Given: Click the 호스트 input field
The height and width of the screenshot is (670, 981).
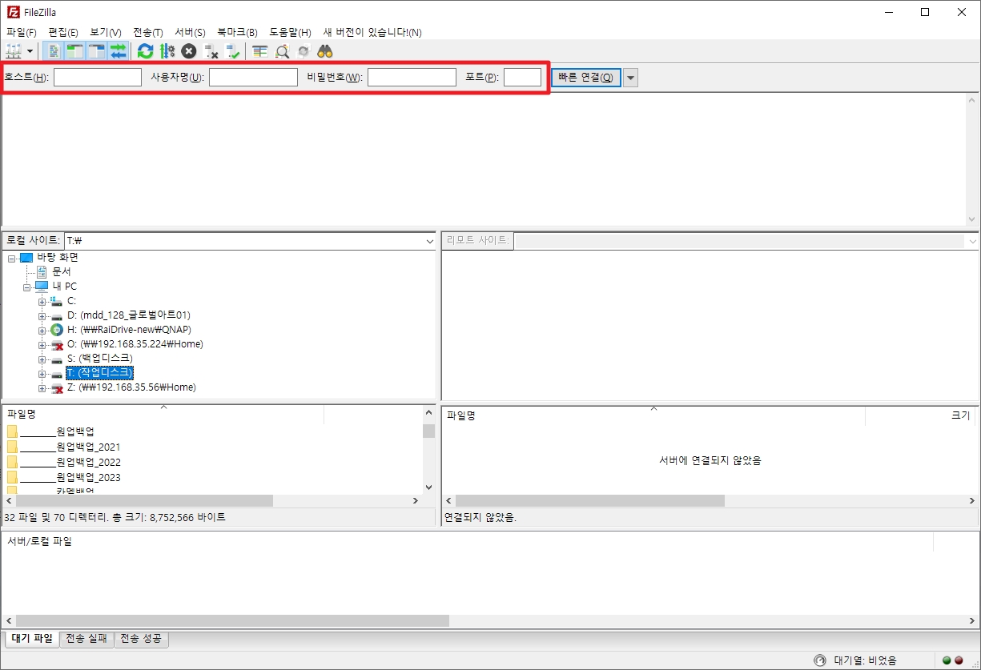Looking at the screenshot, I should 97,78.
